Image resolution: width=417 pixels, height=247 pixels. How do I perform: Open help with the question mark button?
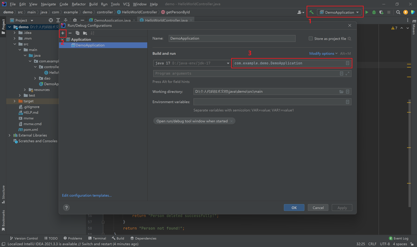(x=66, y=208)
